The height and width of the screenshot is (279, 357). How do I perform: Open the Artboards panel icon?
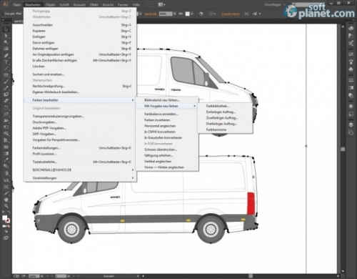351,132
